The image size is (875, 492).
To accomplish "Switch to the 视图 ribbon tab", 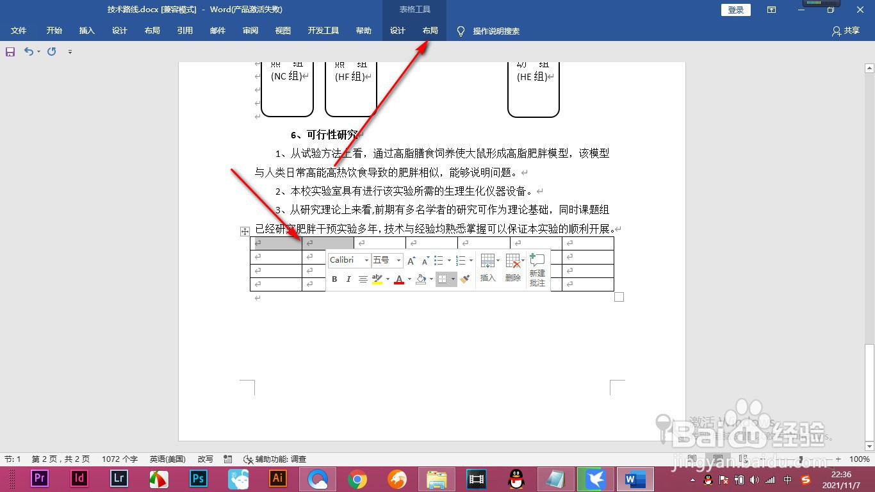I will [x=283, y=31].
